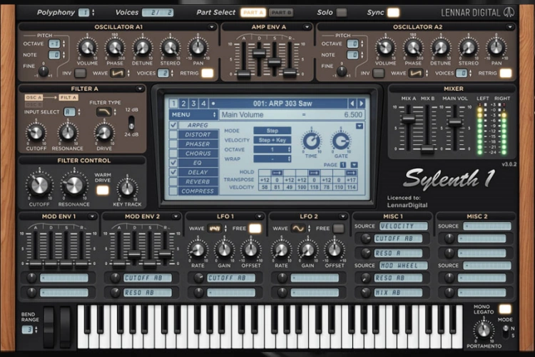Select Part A

click(x=253, y=13)
